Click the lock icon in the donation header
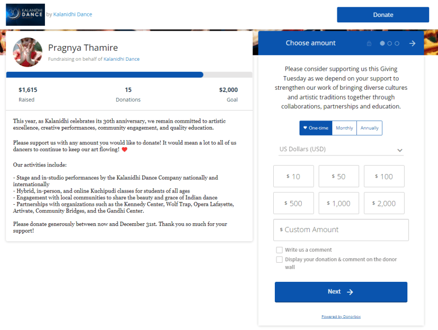This screenshot has width=438, height=330. coord(369,43)
